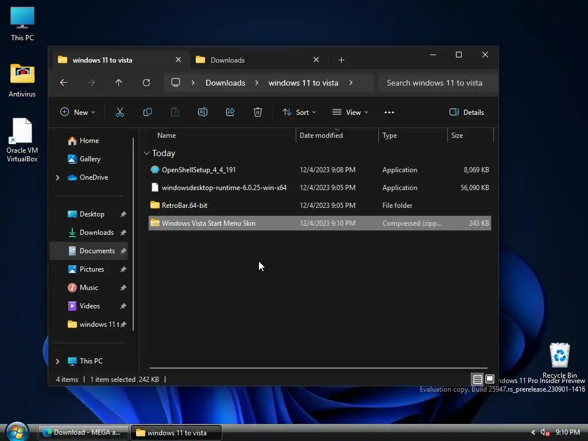This screenshot has width=588, height=441.
Task: Switch to the Downloads tab
Action: click(259, 60)
